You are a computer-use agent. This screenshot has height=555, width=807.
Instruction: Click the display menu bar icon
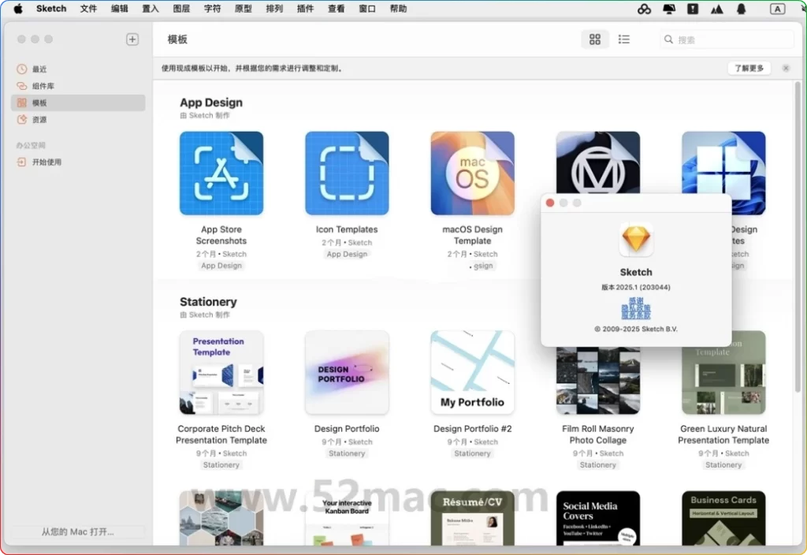(668, 9)
